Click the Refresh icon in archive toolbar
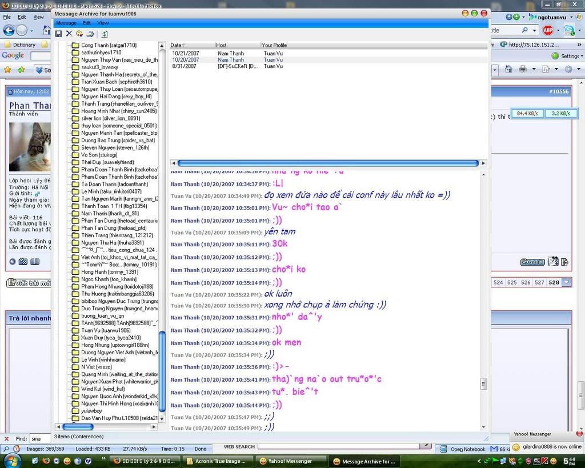 click(x=105, y=34)
